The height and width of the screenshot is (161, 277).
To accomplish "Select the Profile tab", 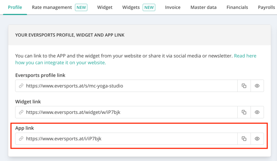I will click(15, 7).
